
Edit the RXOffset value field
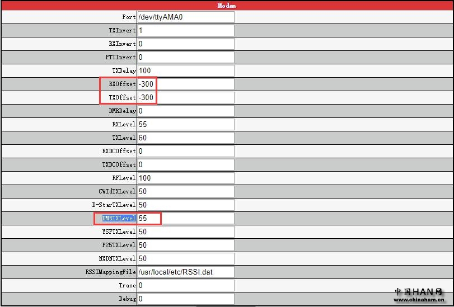[x=185, y=84]
